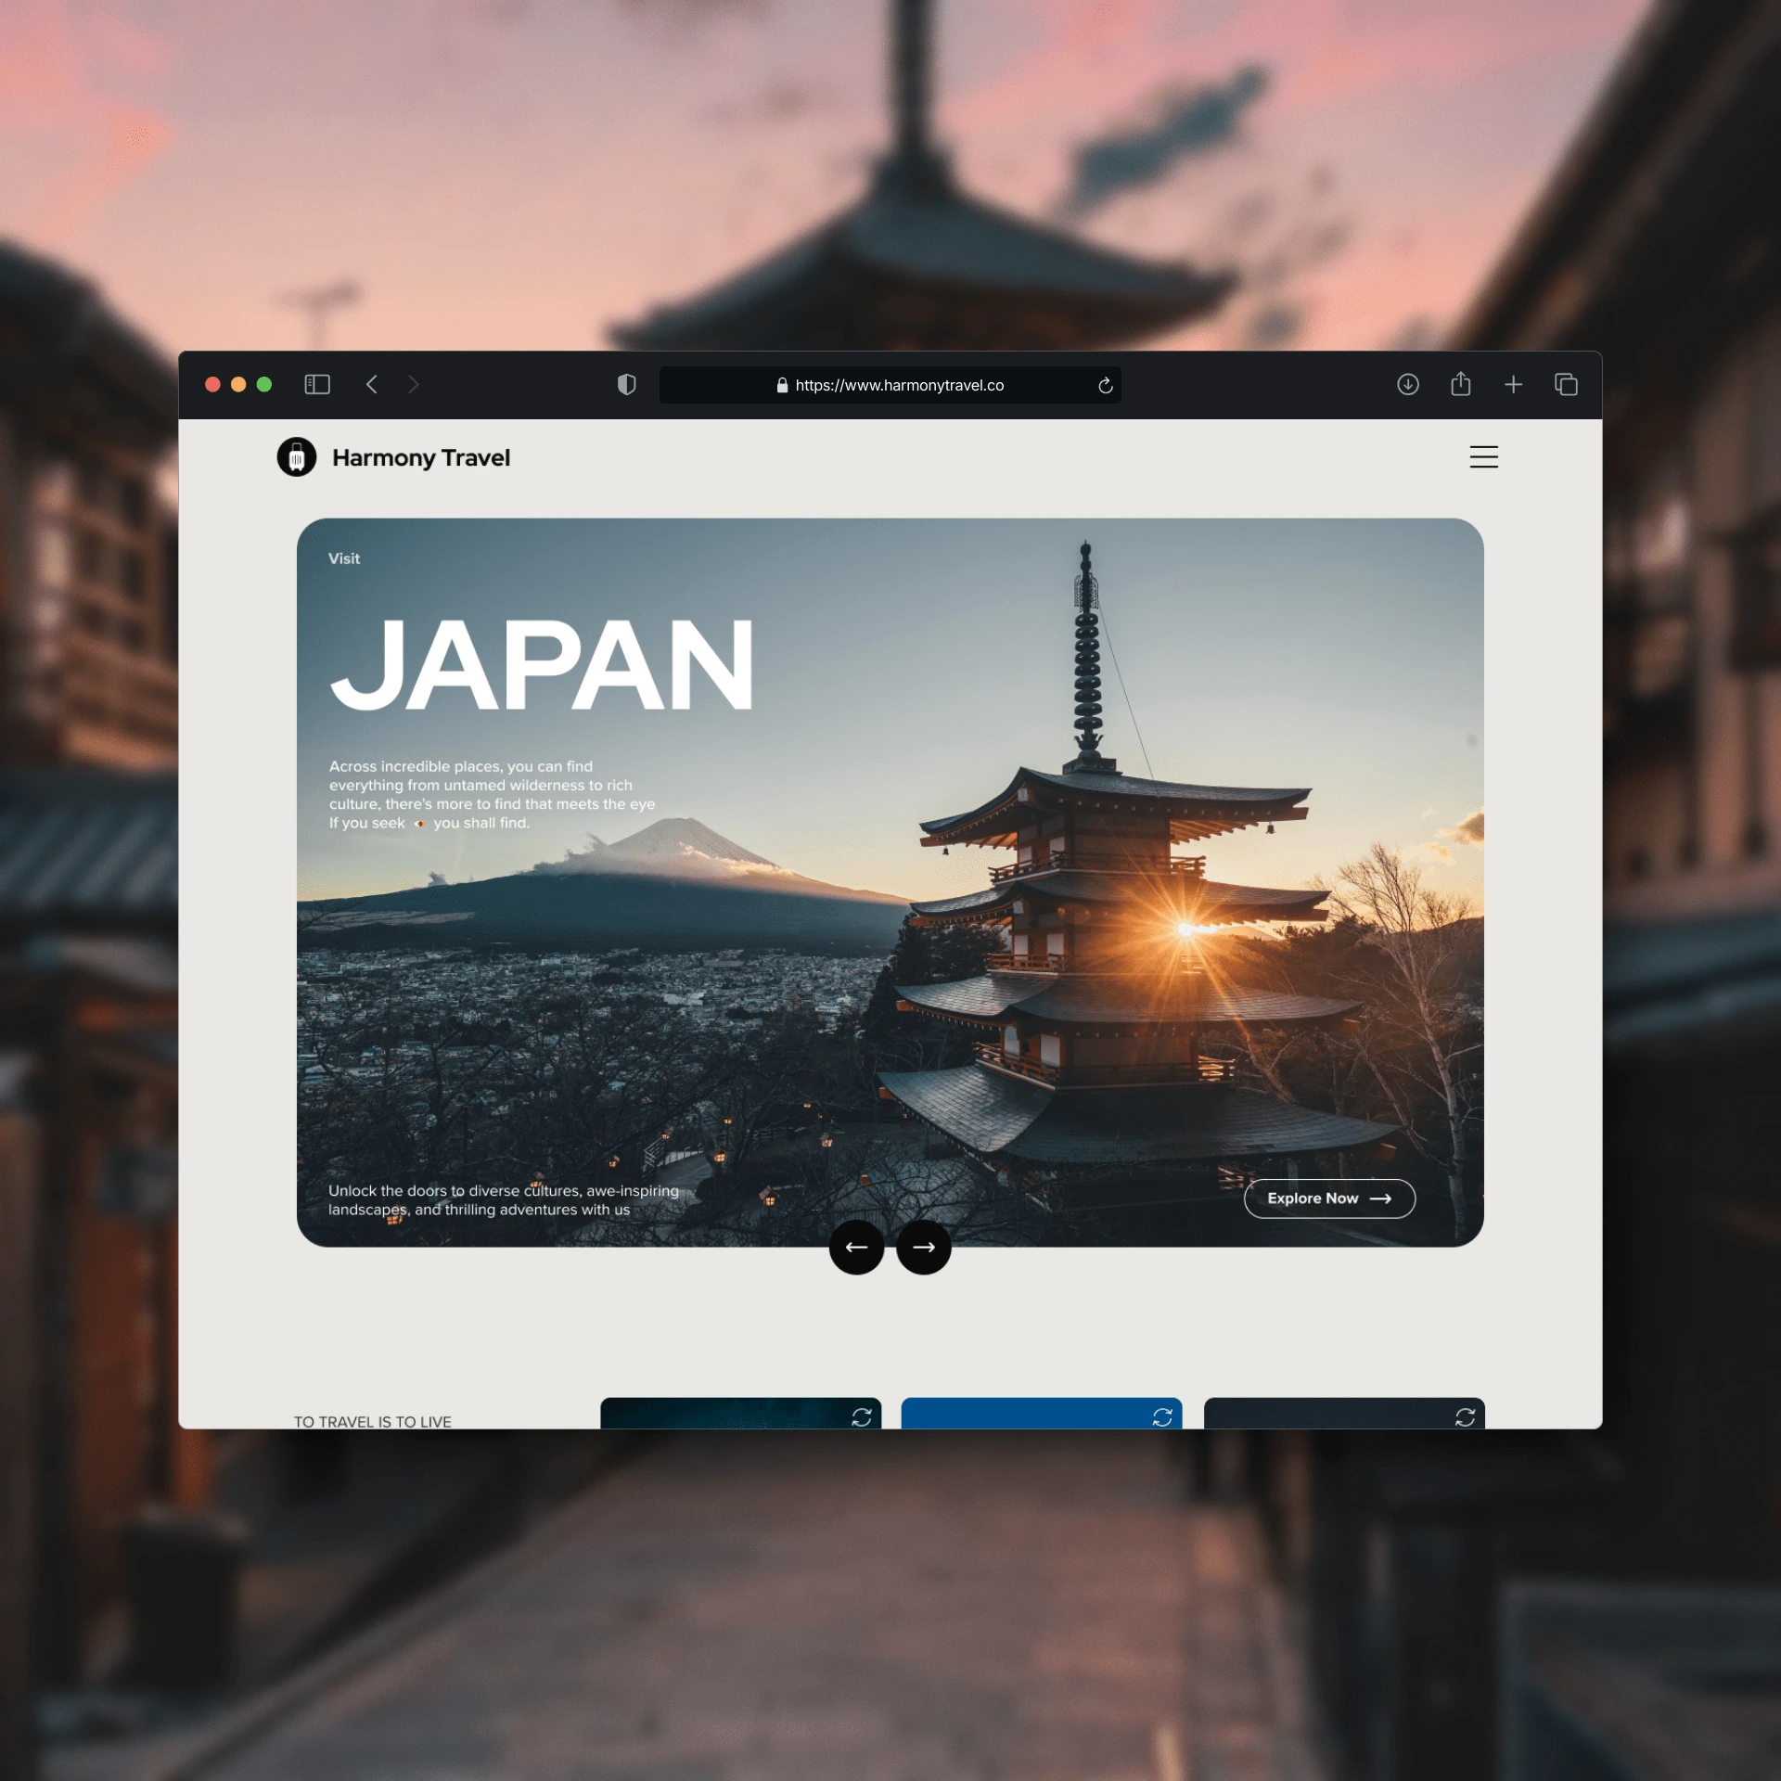1781x1781 pixels.
Task: Open the share sheet icon
Action: [1461, 383]
